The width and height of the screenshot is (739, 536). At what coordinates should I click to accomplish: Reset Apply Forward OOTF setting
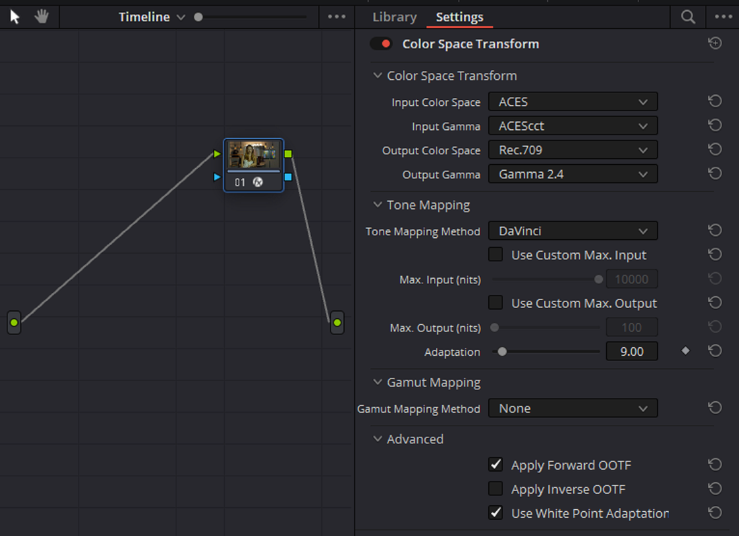tap(715, 465)
